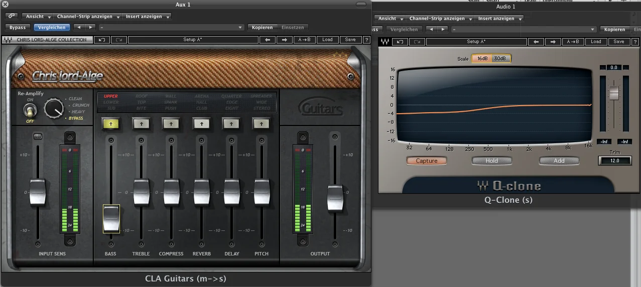The width and height of the screenshot is (641, 287).
Task: Click redo arrow in CLA Guitars toolbar
Action: [119, 40]
